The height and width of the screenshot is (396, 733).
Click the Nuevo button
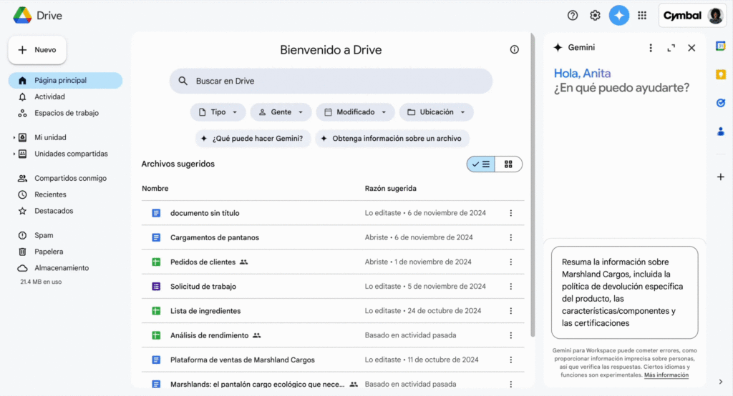pyautogui.click(x=37, y=50)
